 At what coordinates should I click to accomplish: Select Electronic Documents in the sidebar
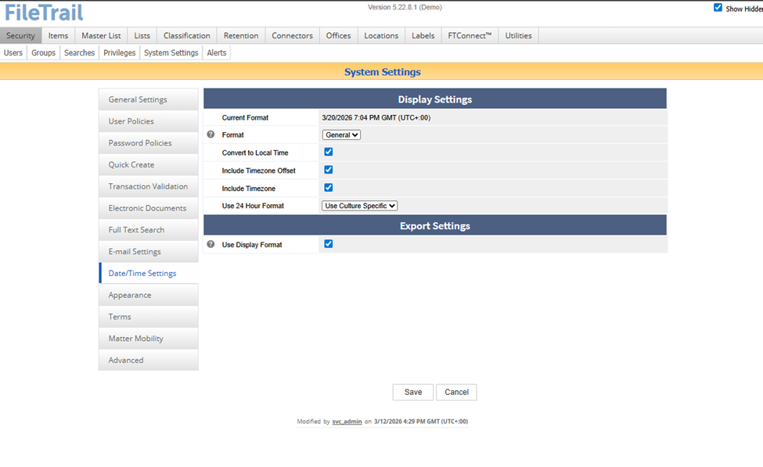point(149,208)
